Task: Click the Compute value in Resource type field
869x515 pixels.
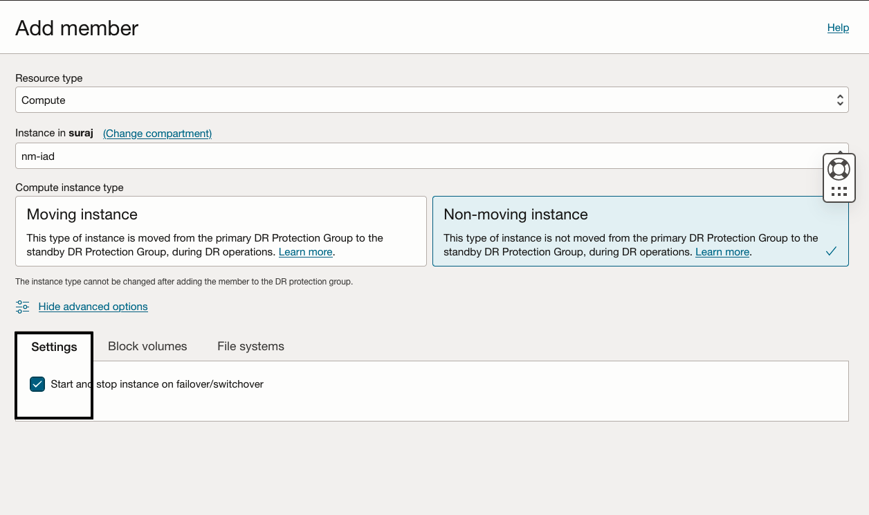Action: coord(44,100)
